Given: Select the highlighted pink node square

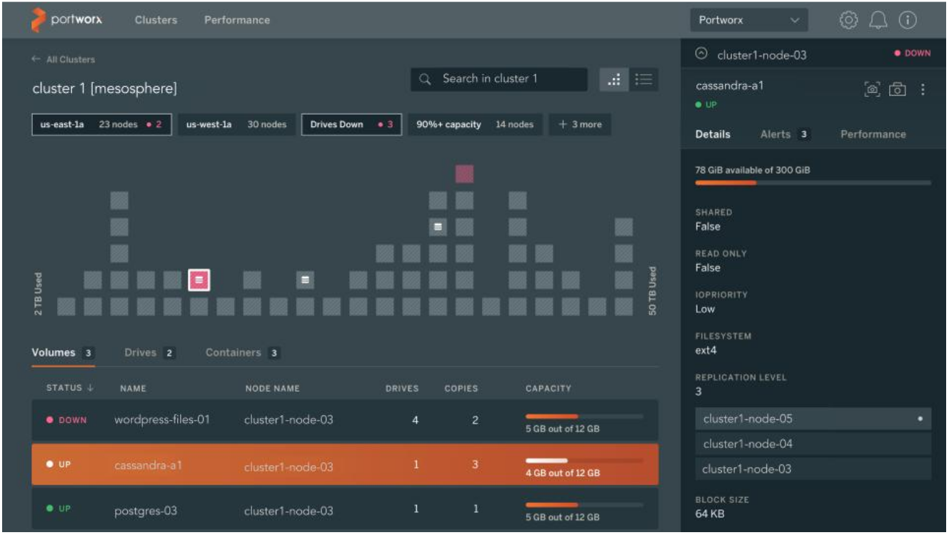Looking at the screenshot, I should pos(199,280).
